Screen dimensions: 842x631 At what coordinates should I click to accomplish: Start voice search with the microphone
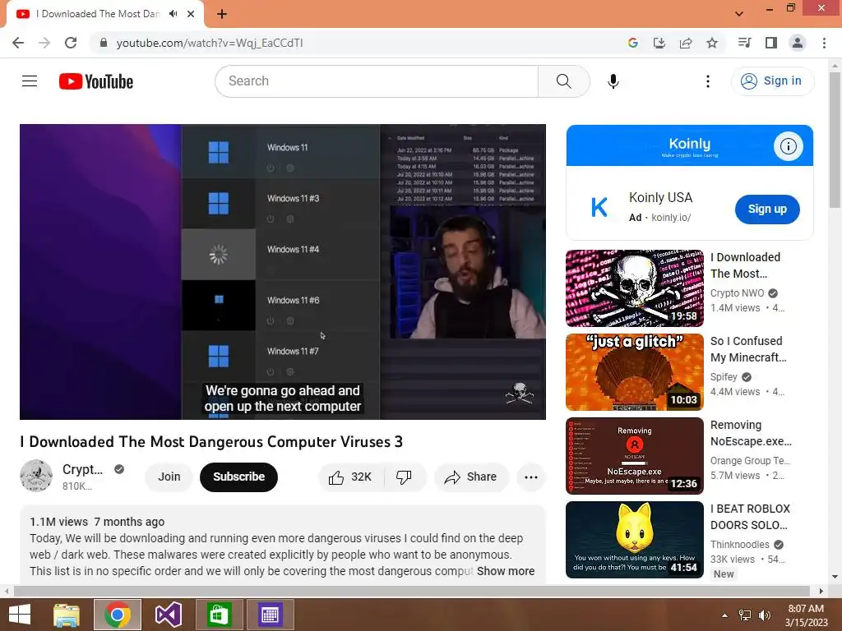click(x=613, y=81)
